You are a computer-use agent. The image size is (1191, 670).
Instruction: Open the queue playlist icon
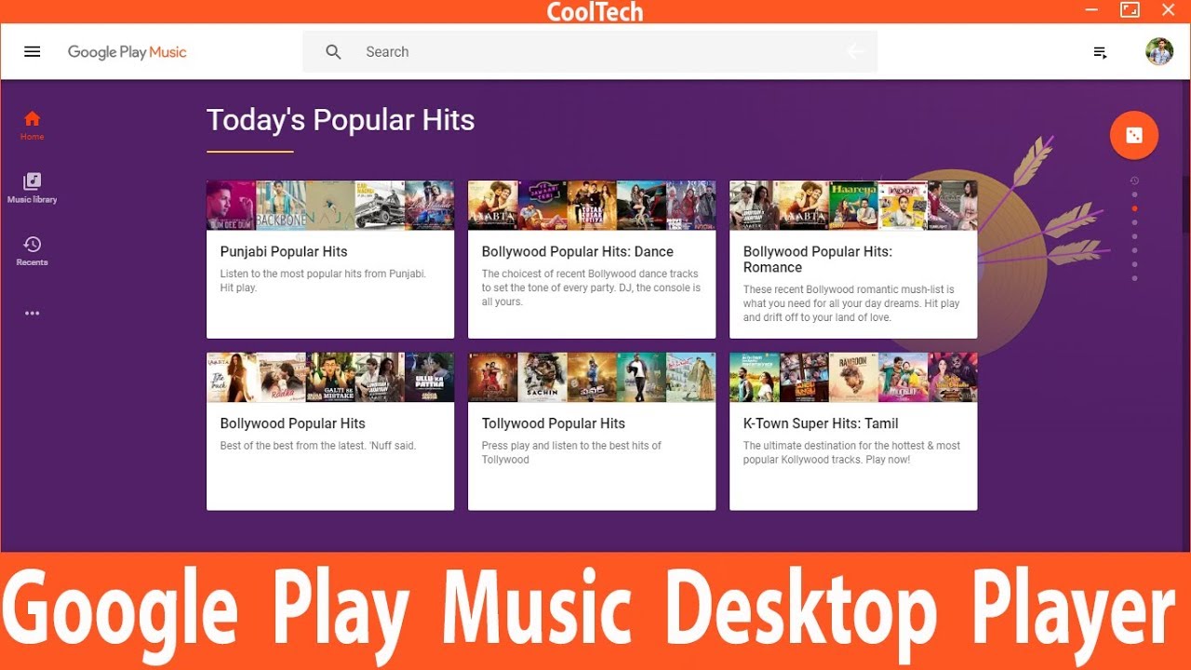(1100, 52)
